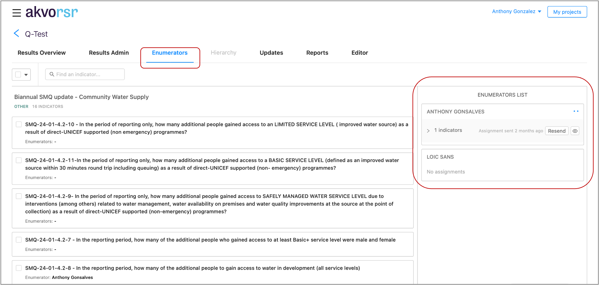The image size is (599, 285).
Task: Open the Results Admin tab
Action: 109,53
